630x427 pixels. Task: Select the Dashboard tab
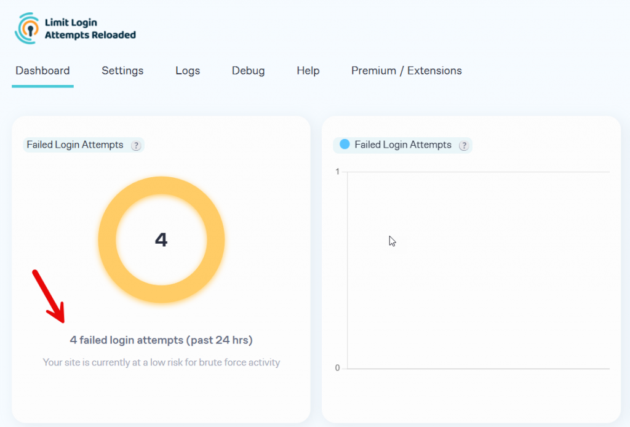coord(42,71)
